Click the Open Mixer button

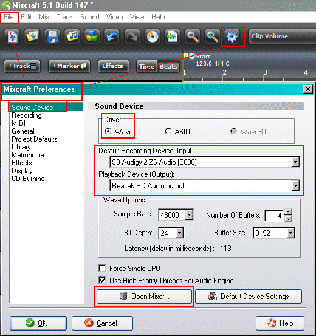click(144, 297)
